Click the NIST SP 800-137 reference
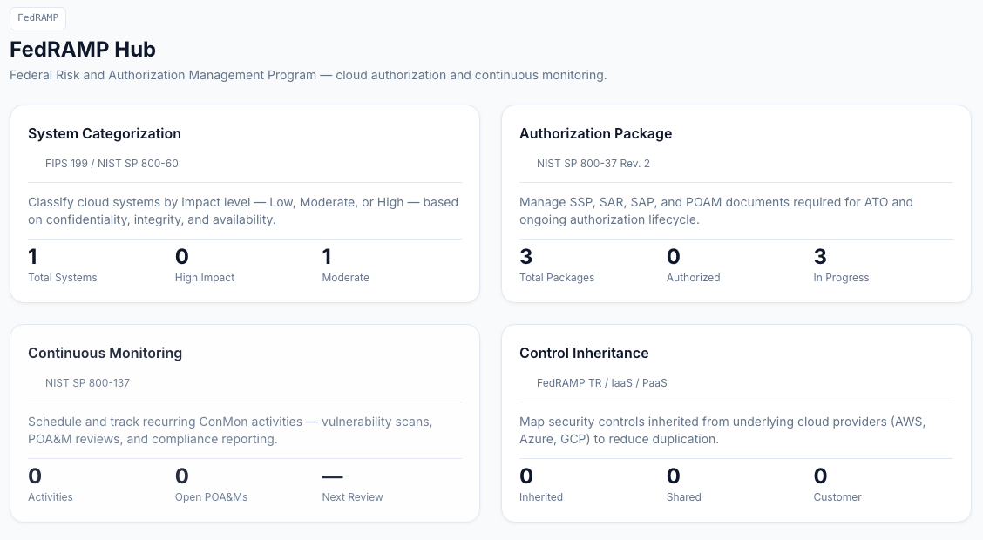The width and height of the screenshot is (983, 540). click(87, 382)
